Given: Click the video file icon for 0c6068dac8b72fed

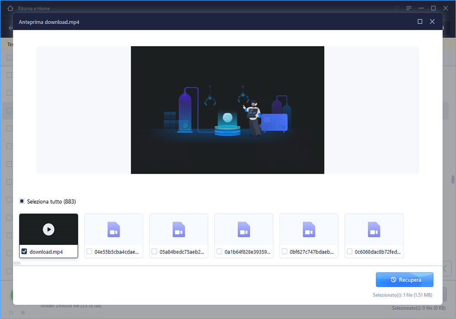Looking at the screenshot, I should 374,230.
